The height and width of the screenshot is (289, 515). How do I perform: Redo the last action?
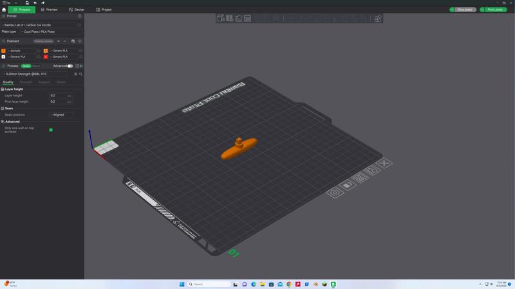click(43, 3)
